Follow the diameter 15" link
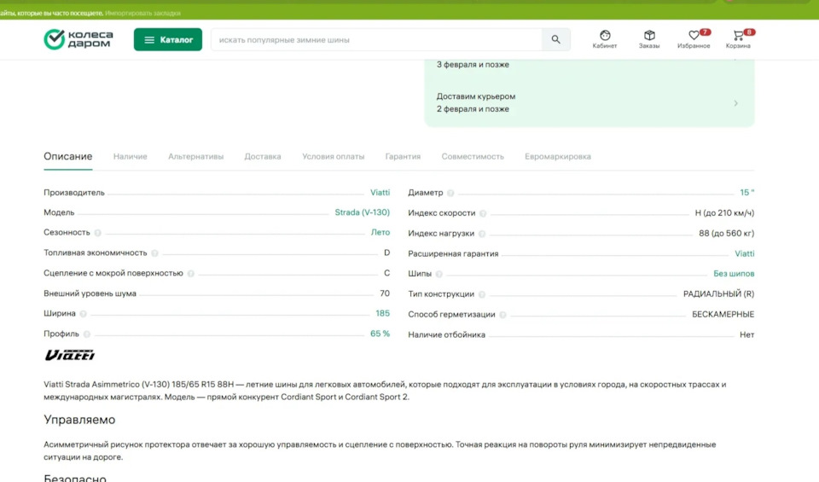Viewport: 819px width, 482px height. click(747, 192)
